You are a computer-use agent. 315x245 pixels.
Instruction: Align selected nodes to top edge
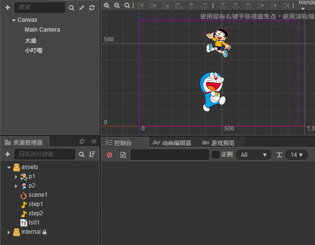(x=140, y=5)
